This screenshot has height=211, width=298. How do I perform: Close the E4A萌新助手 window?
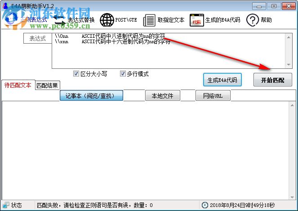coord(289,6)
